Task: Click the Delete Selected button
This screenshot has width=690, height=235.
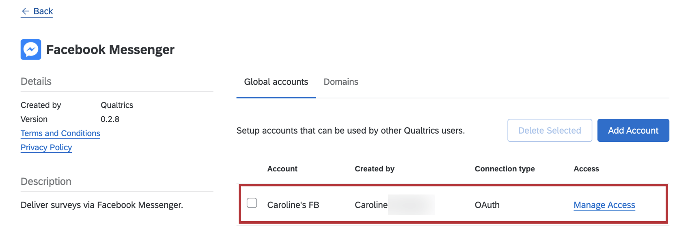Action: 550,130
